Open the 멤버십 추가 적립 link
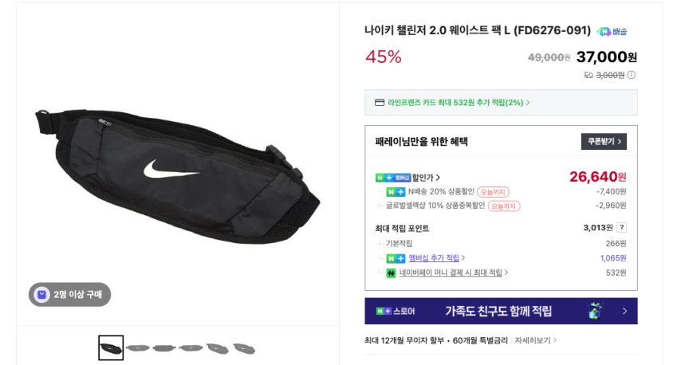677x365 pixels. [435, 258]
